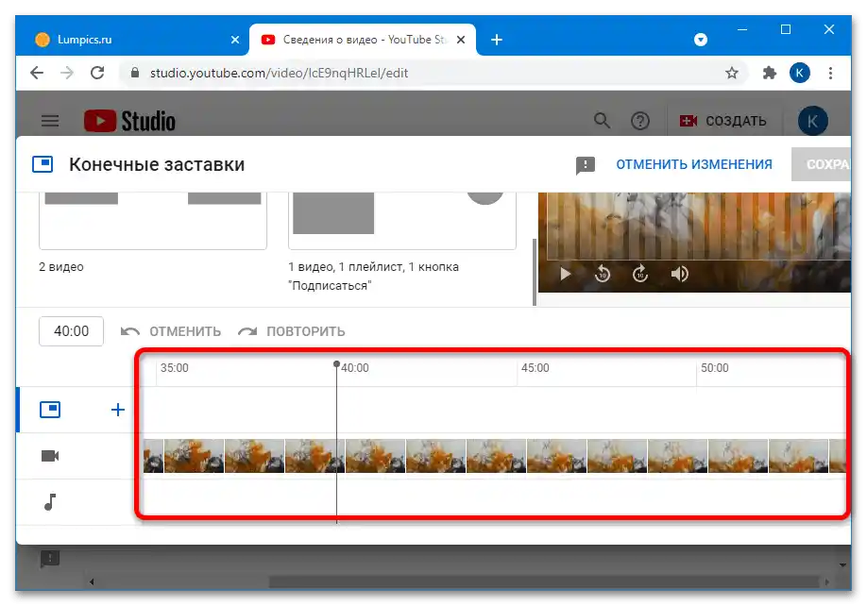Viewport: 867px width, 606px height.
Task: Open the help question mark icon
Action: click(640, 121)
